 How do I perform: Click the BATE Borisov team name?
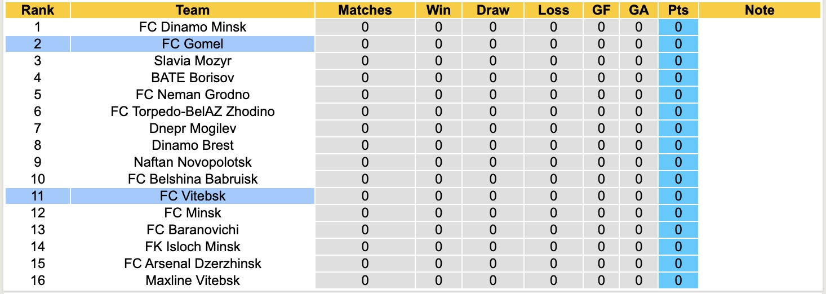pos(193,78)
